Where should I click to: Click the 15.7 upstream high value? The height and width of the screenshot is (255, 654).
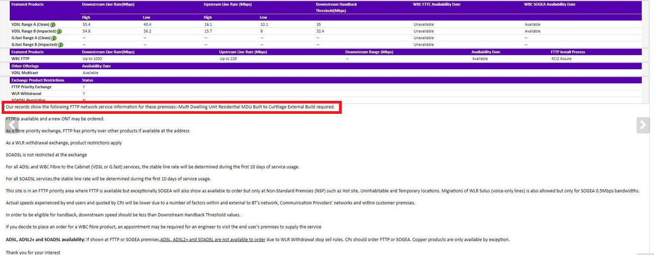208,31
